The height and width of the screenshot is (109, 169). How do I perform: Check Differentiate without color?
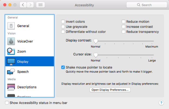(x=63, y=32)
